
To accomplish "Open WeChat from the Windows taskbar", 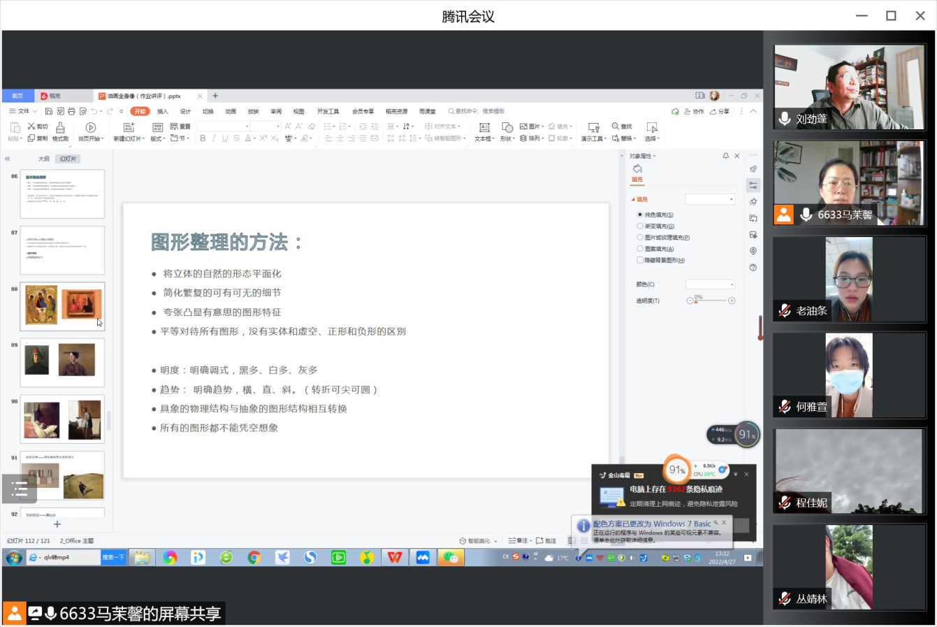I will point(451,557).
